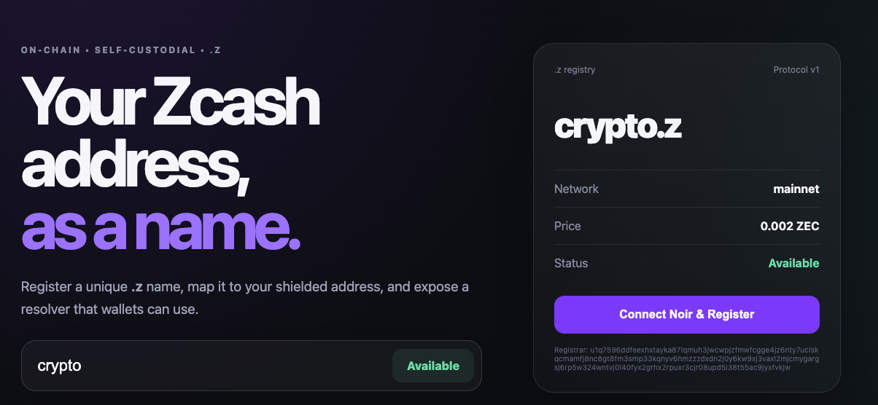Screen dimensions: 878x405
Task: Click the mainnet network value
Action: click(796, 189)
